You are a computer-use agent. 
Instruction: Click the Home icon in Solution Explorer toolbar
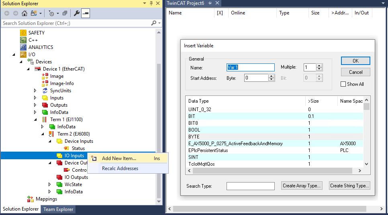(24, 13)
